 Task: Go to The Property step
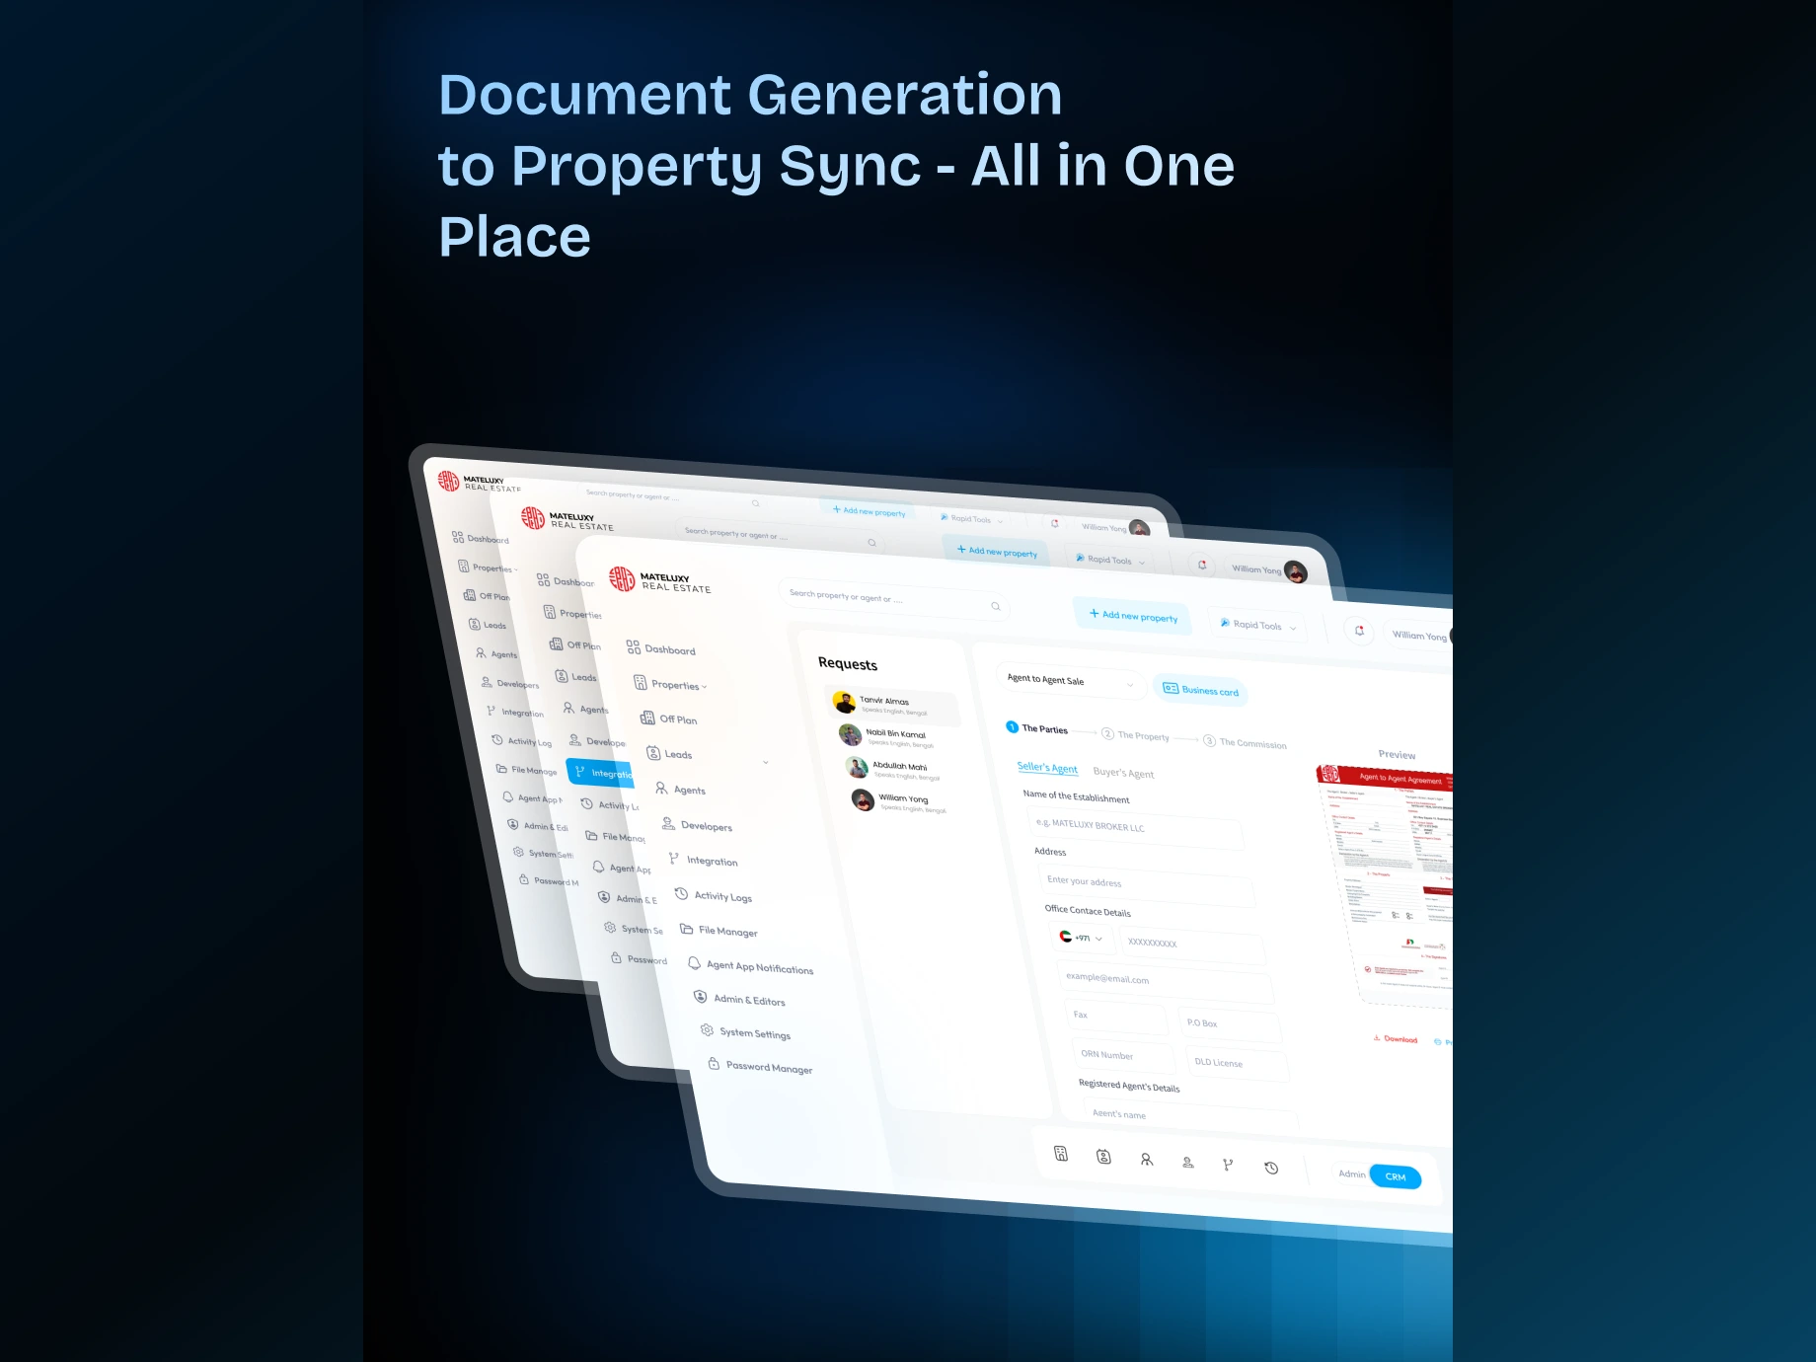[1135, 735]
